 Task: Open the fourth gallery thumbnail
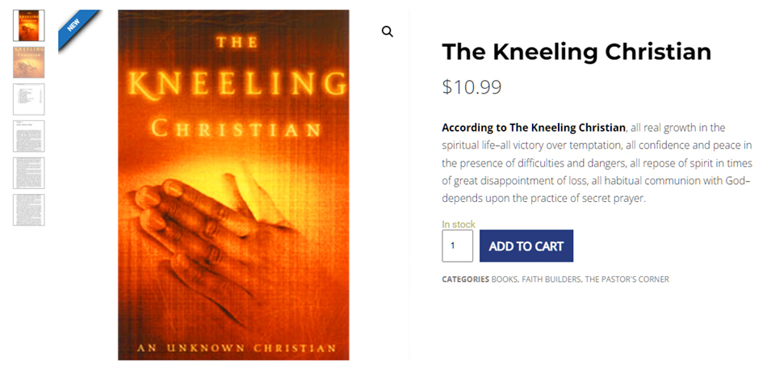(x=29, y=137)
